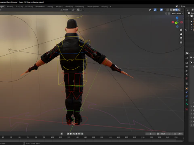Viewport: 194px width, 145px height.
Task: Click the Start frame field
Action: coord(165,134)
